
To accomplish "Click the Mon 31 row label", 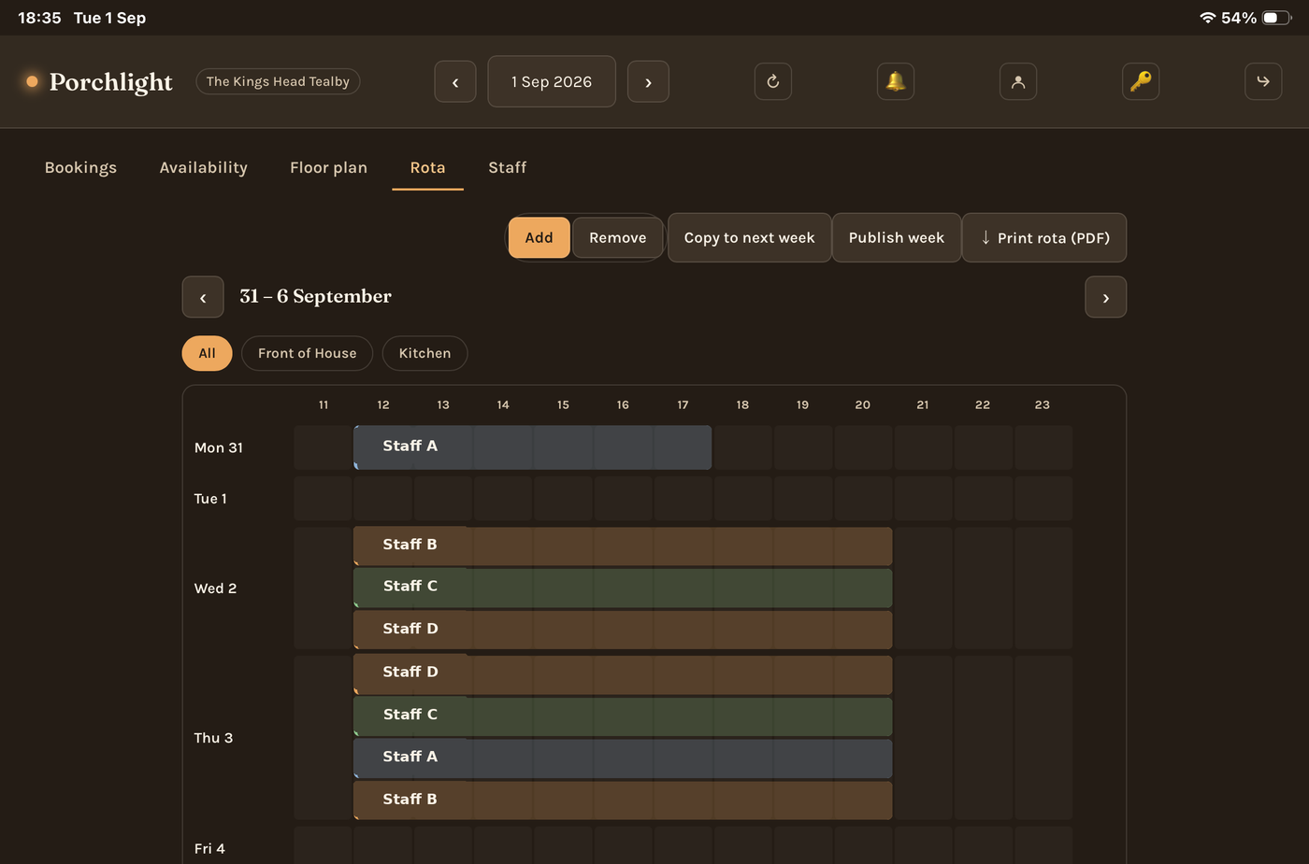I will tap(219, 447).
